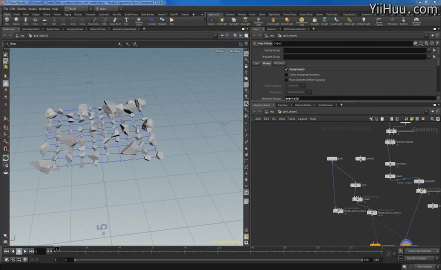Open the File menu
The width and height of the screenshot is (441, 270).
5,8
